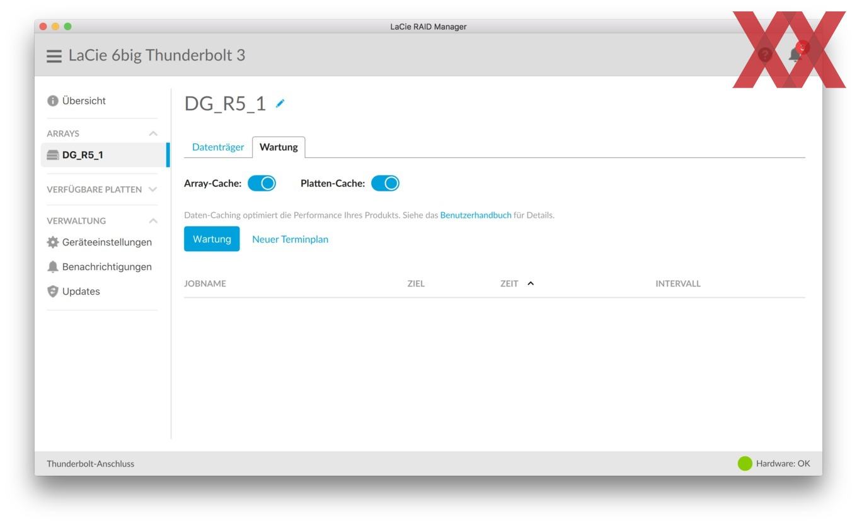The image size is (857, 525).
Task: Click the red close window button
Action: tap(43, 26)
